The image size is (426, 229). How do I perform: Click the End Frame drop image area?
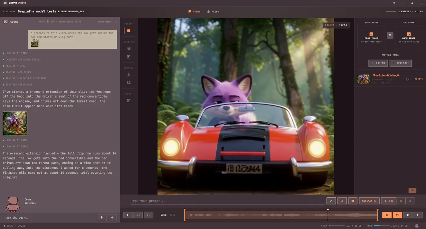pyautogui.click(x=409, y=37)
